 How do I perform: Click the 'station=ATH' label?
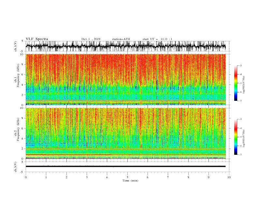click(x=121, y=39)
